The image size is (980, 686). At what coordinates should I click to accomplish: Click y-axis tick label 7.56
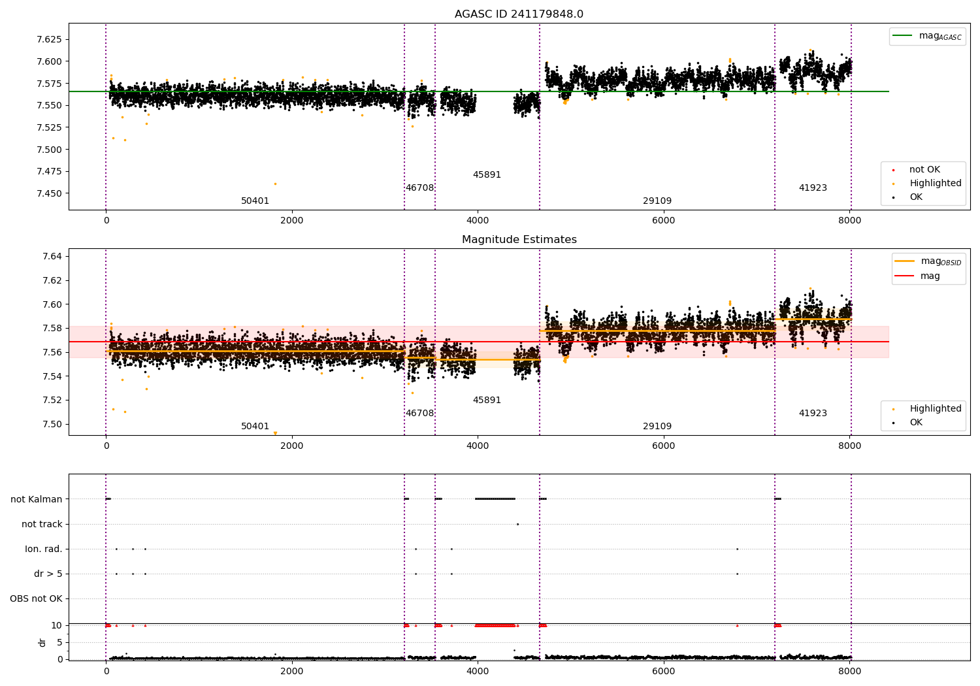click(52, 353)
